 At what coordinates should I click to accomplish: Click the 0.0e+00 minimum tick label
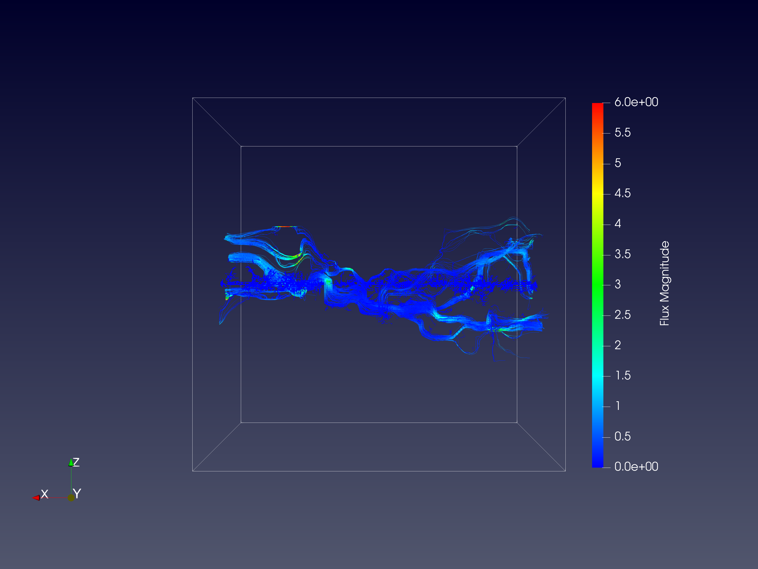click(636, 467)
